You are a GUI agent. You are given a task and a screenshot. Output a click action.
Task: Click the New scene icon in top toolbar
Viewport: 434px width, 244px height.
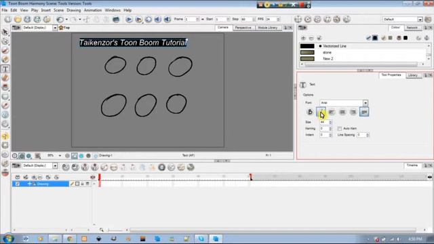8,20
